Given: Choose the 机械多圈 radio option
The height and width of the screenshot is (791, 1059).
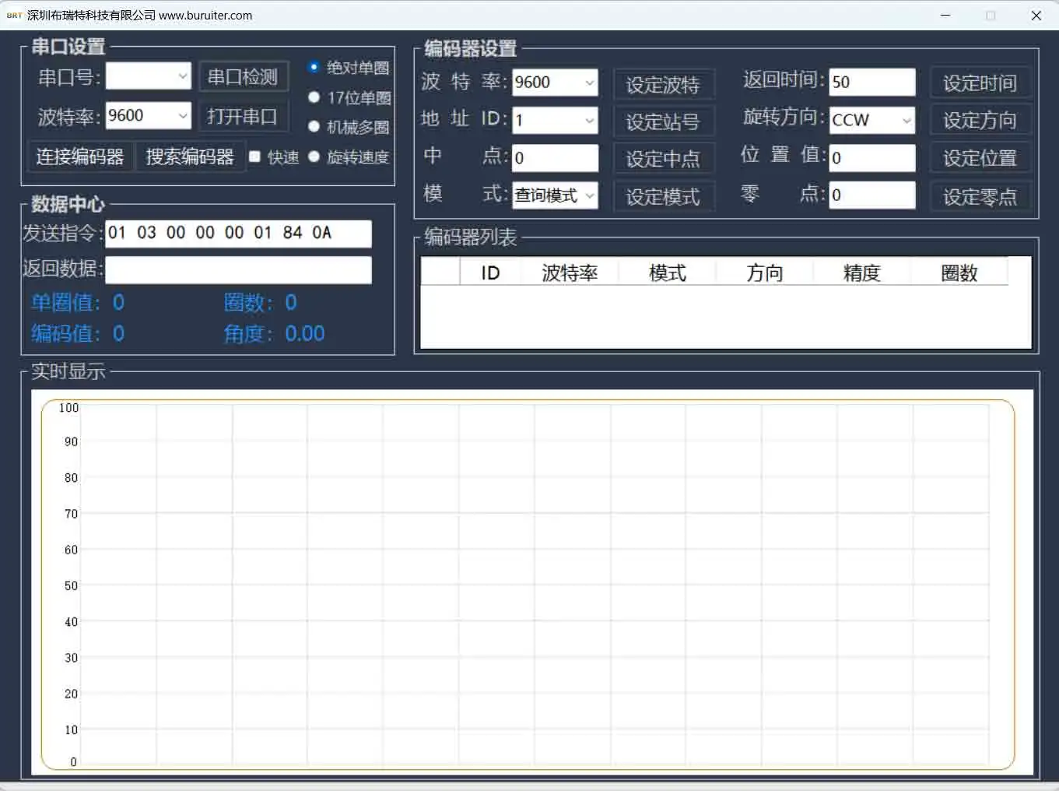Looking at the screenshot, I should (314, 127).
